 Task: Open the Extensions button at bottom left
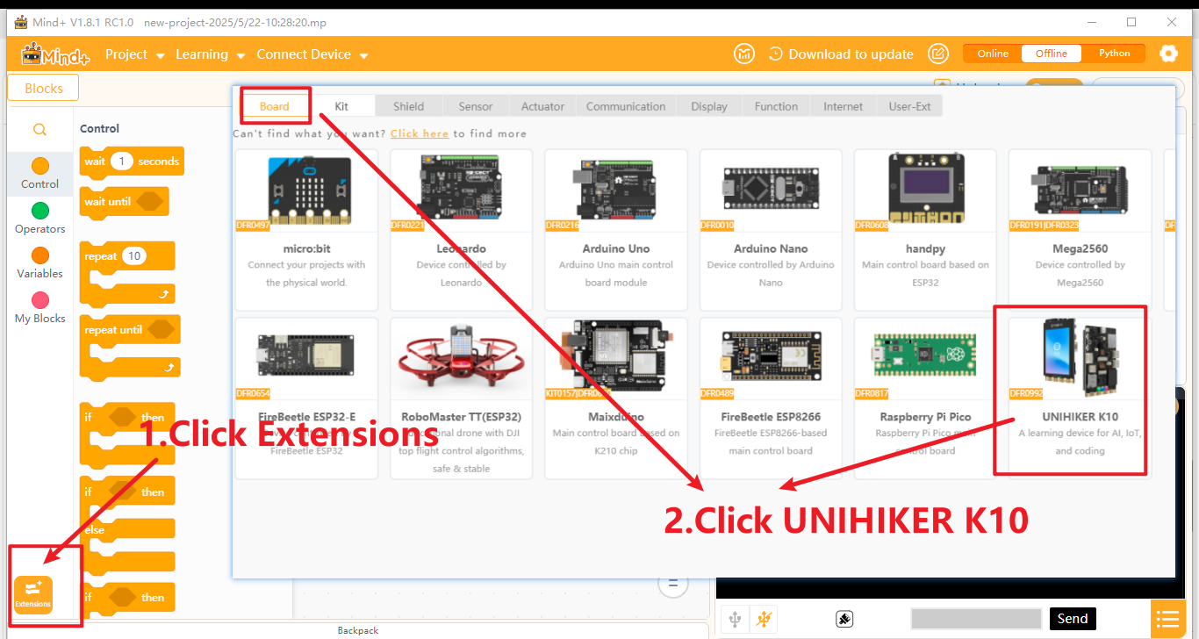click(x=33, y=594)
